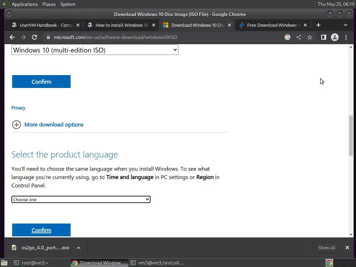This screenshot has width=356, height=267.
Task: Open Chrome three-dot menu
Action: click(346, 37)
